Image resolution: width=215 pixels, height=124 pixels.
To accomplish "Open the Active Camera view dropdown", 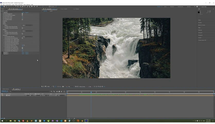I will [83, 87].
